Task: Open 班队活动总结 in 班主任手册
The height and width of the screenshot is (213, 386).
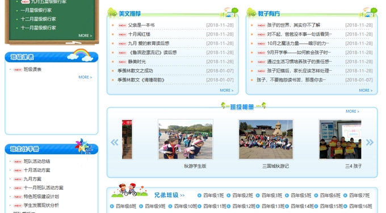Action: [37, 161]
